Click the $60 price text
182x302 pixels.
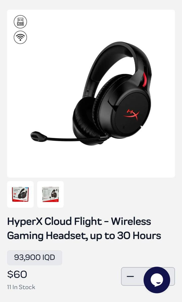click(x=17, y=274)
